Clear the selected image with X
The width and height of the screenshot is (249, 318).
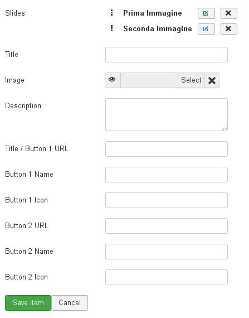(212, 80)
